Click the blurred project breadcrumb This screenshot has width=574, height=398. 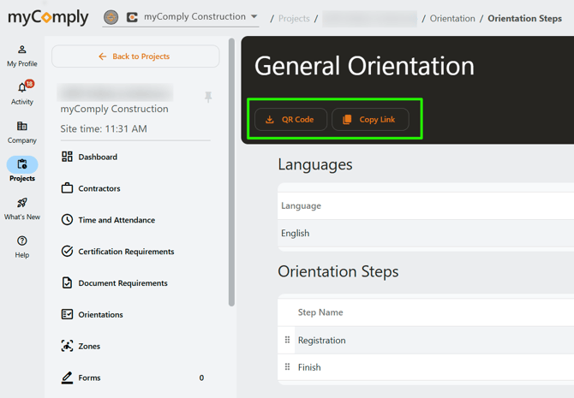tap(369, 19)
